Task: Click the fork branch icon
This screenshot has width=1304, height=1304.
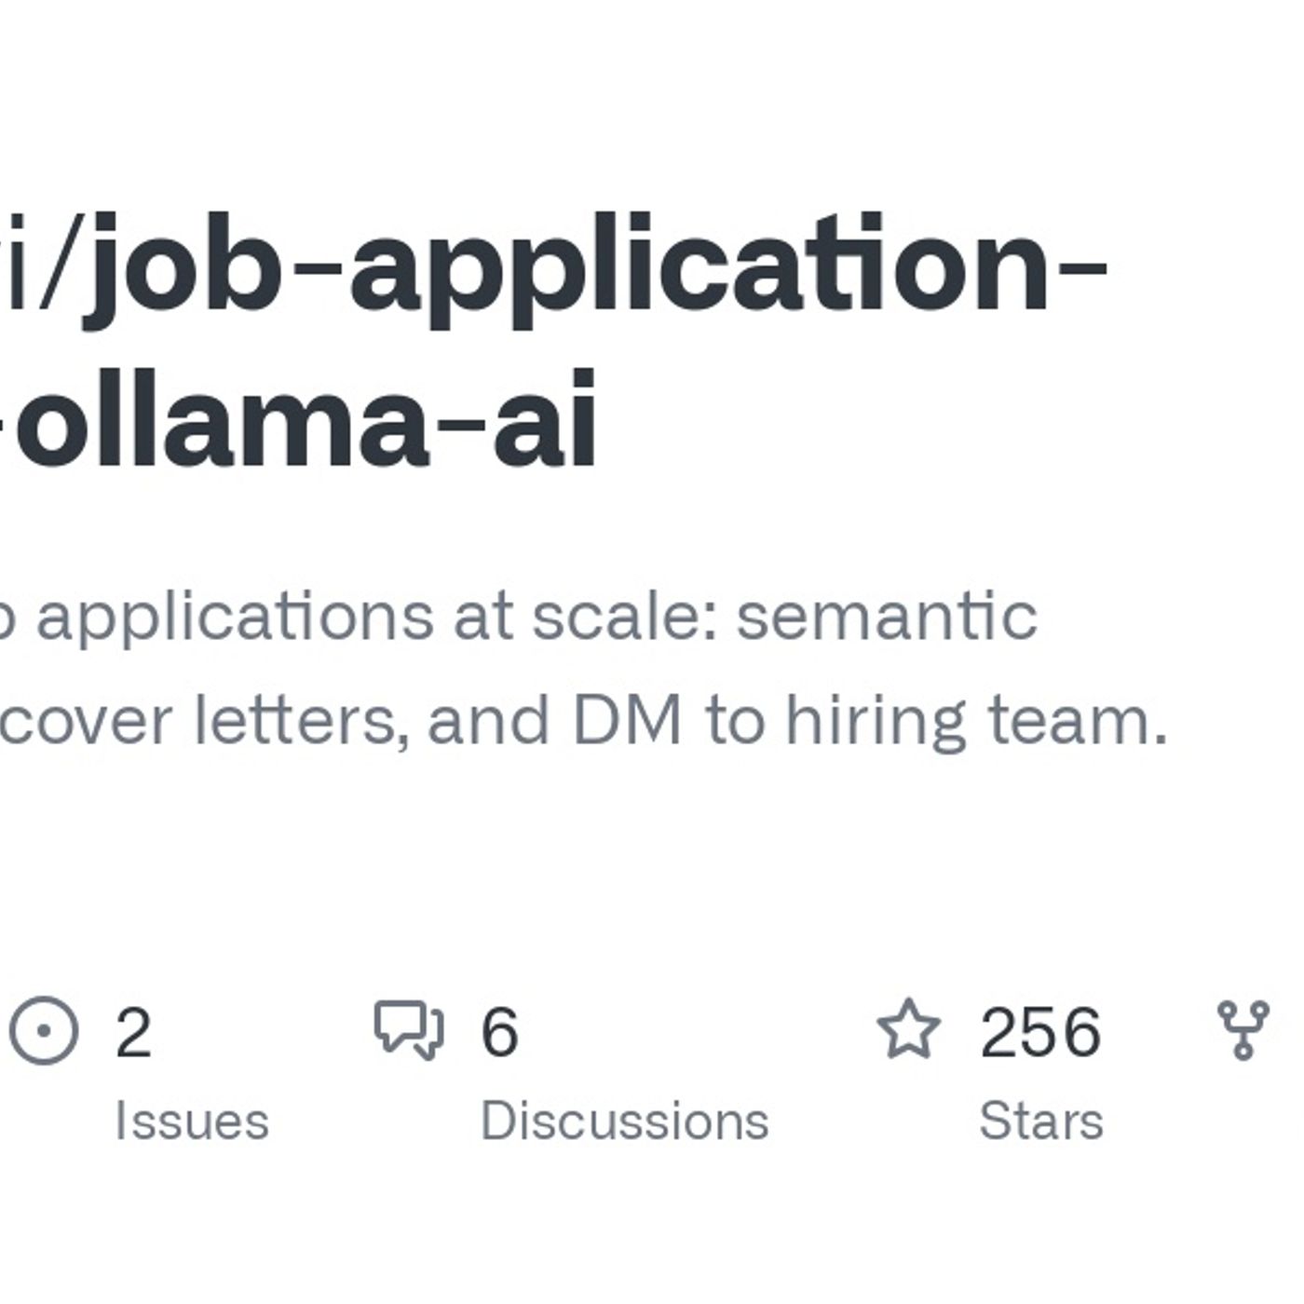Action: coord(1243,1029)
